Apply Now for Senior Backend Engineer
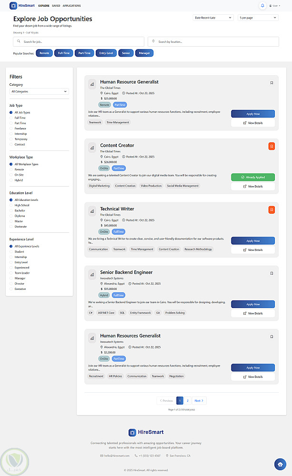The height and width of the screenshot is (476, 292). pos(253,304)
